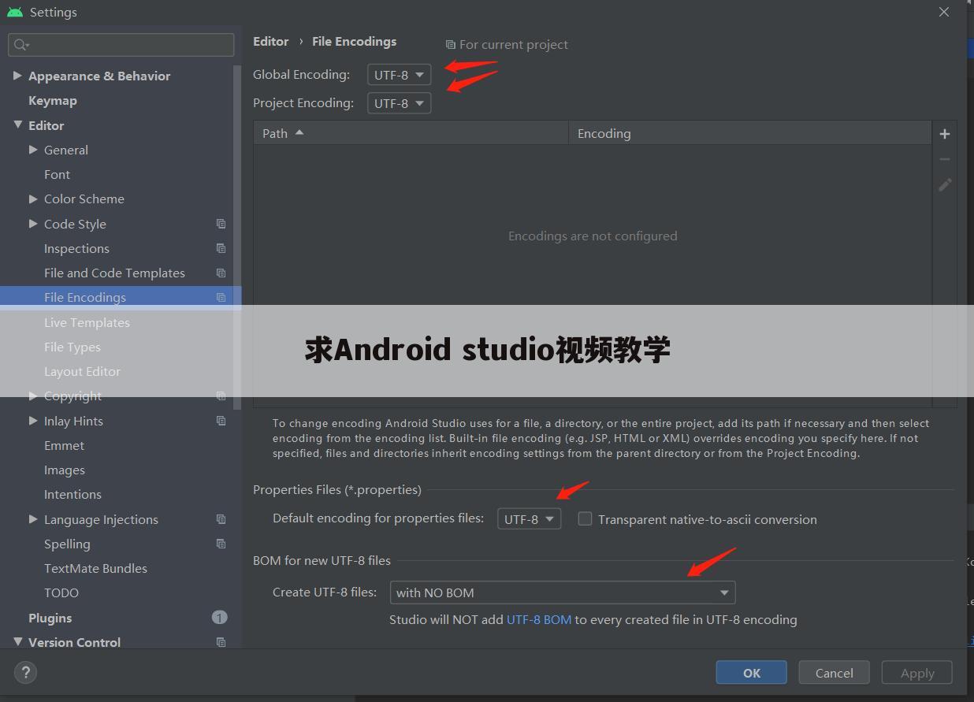This screenshot has height=702, width=974.
Task: Select Plugins in settings tree
Action: 50,618
